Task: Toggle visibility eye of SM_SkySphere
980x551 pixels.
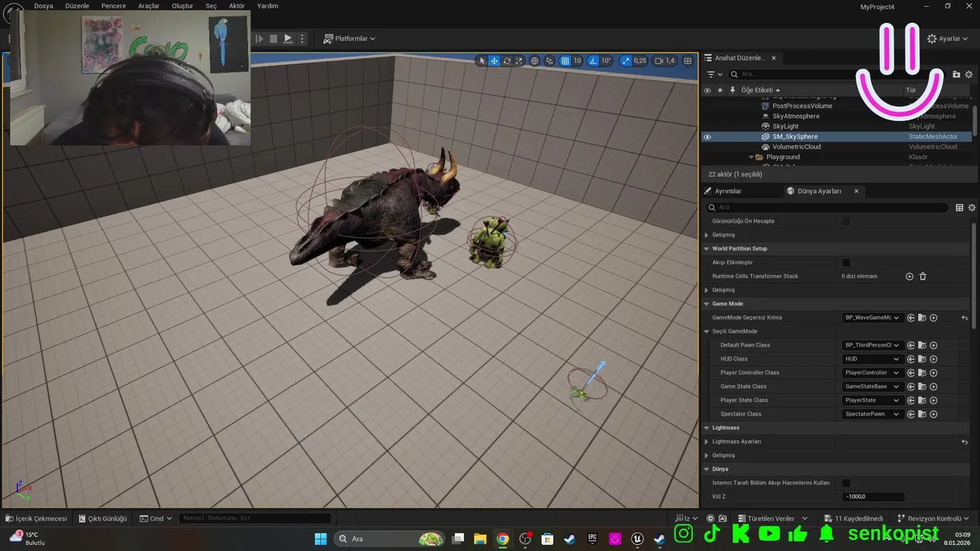Action: (707, 137)
